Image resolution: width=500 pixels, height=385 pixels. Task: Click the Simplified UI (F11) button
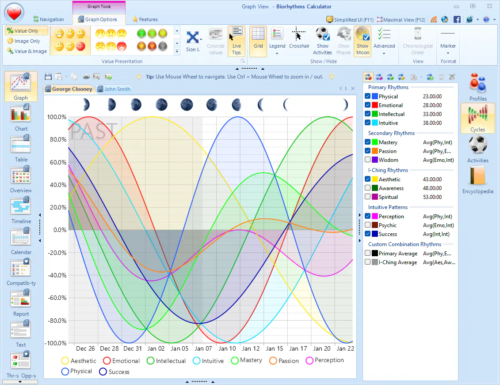[x=350, y=19]
